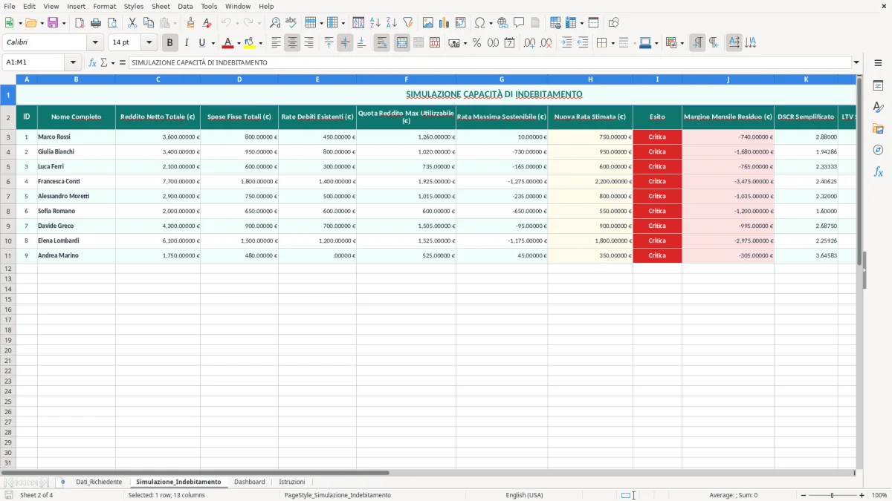The image size is (892, 501).
Task: Click the formula input line field
Action: coord(491,62)
